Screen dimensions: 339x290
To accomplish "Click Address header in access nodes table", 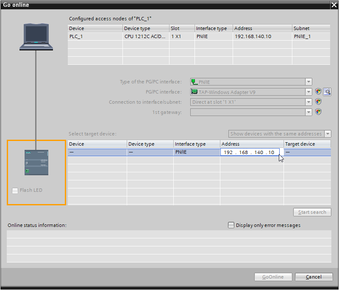I will click(262, 28).
